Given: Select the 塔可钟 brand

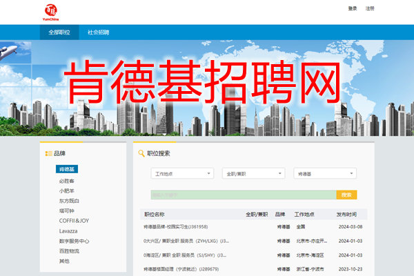Looking at the screenshot, I should coord(66,210).
